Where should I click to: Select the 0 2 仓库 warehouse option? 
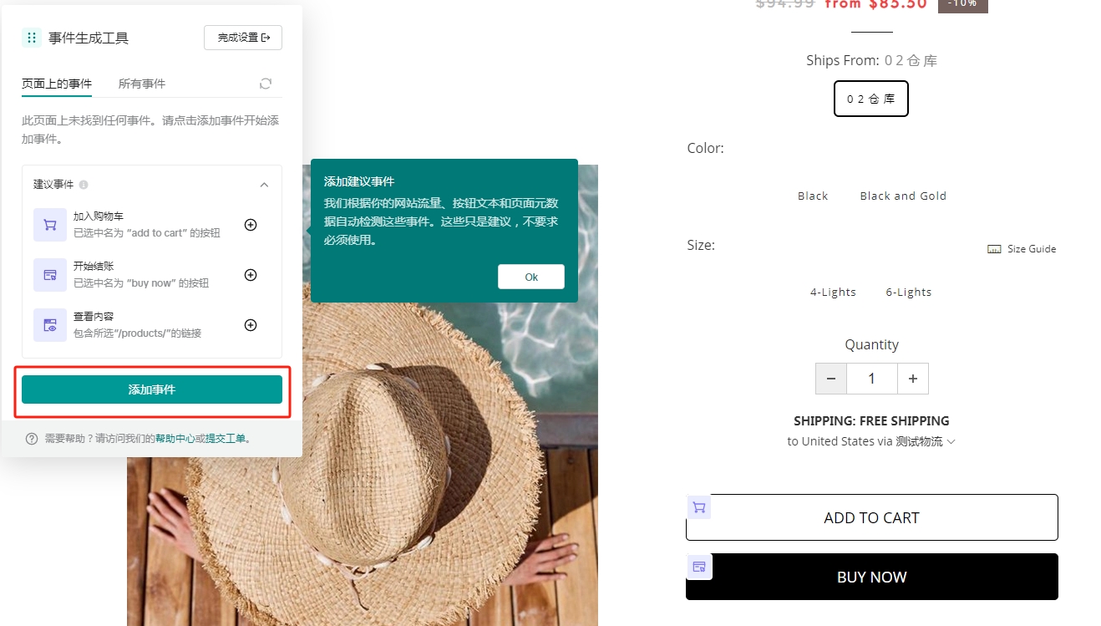coord(871,99)
